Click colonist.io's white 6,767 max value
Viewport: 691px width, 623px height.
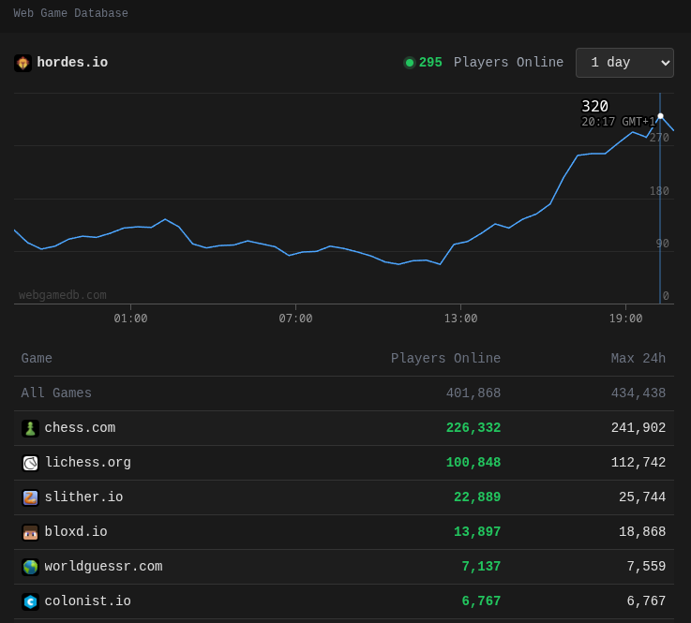pos(646,601)
